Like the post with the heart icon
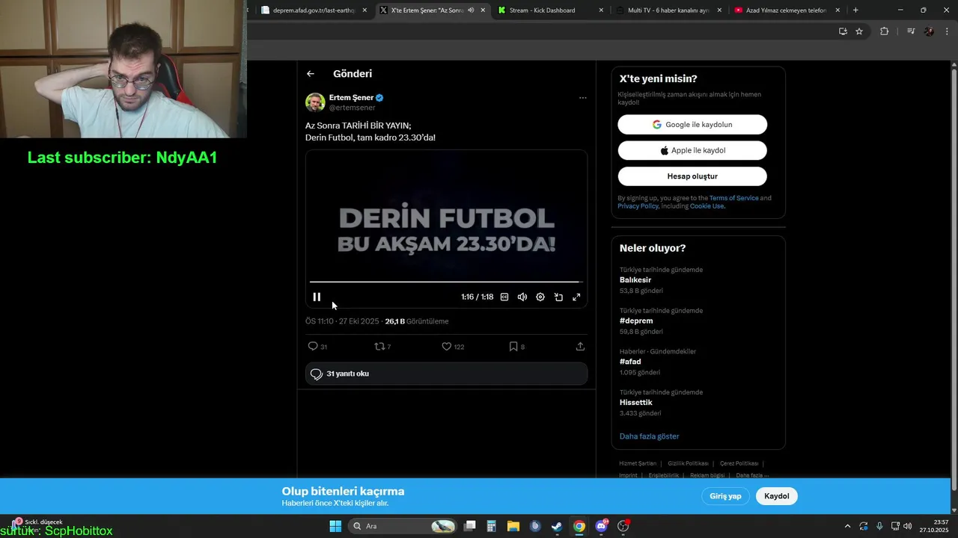This screenshot has width=958, height=538. click(446, 346)
